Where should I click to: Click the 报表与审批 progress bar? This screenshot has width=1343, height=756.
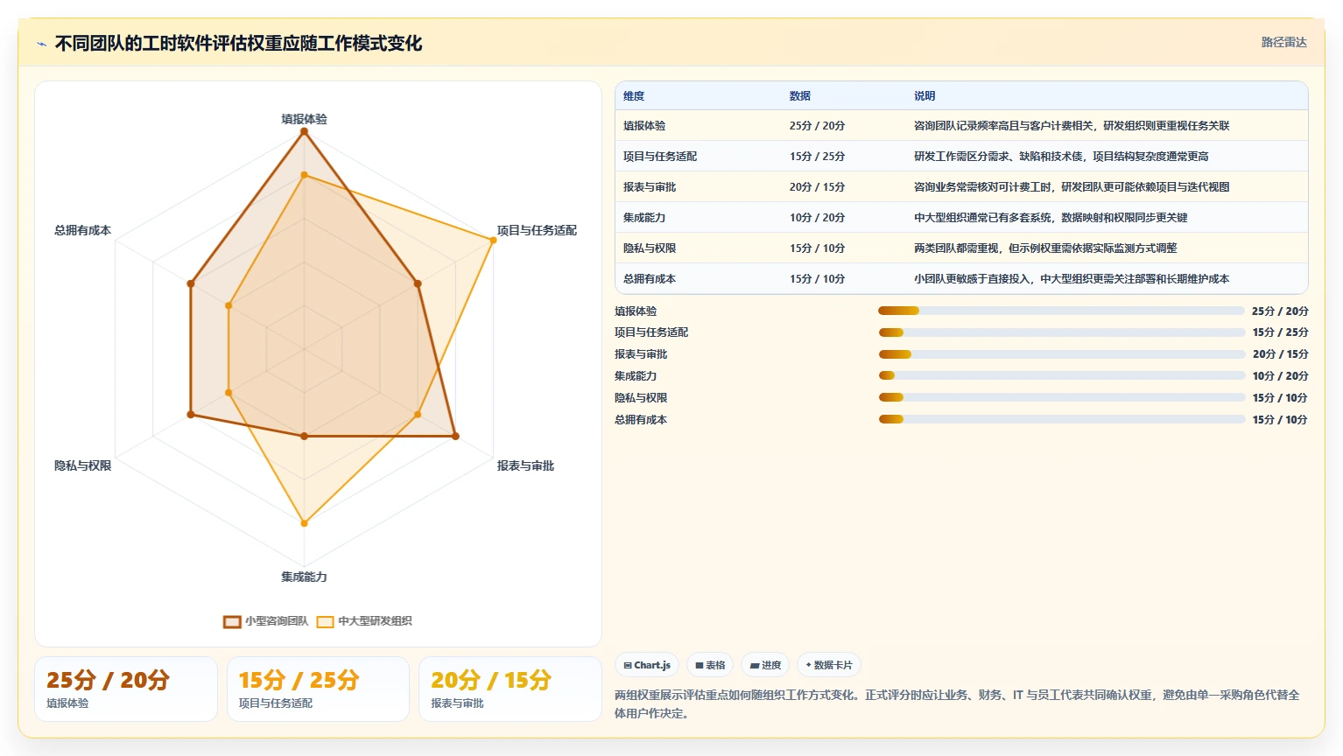click(x=1061, y=354)
